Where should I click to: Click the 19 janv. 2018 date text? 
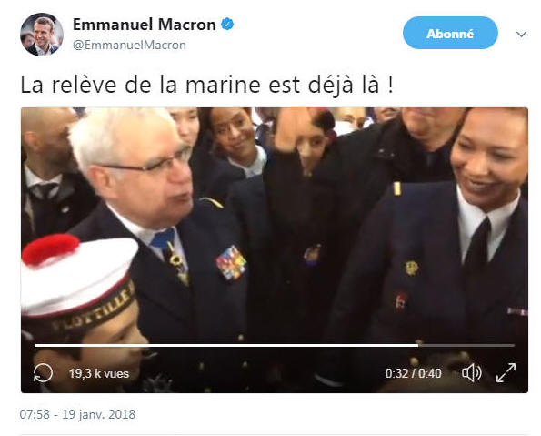click(99, 414)
